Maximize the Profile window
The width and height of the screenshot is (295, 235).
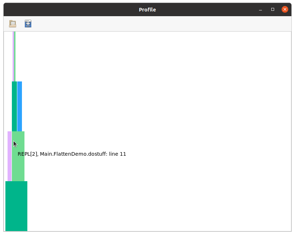pyautogui.click(x=273, y=10)
